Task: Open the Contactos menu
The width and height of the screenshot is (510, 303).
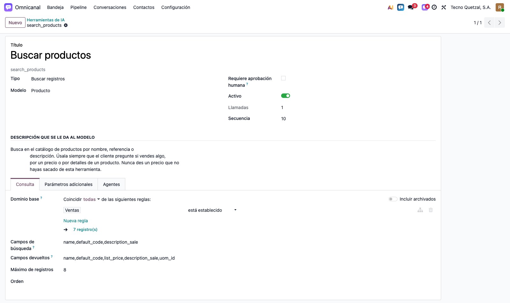Action: point(144,7)
